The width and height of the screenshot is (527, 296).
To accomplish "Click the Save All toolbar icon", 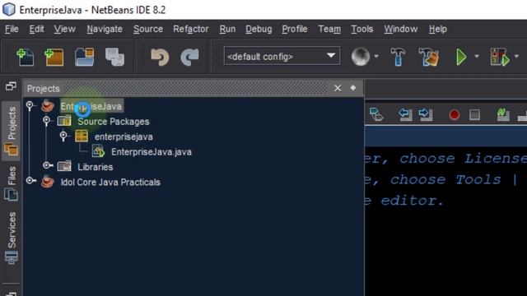I will coord(114,57).
